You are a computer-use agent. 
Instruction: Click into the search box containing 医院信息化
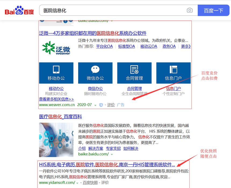click(x=113, y=10)
